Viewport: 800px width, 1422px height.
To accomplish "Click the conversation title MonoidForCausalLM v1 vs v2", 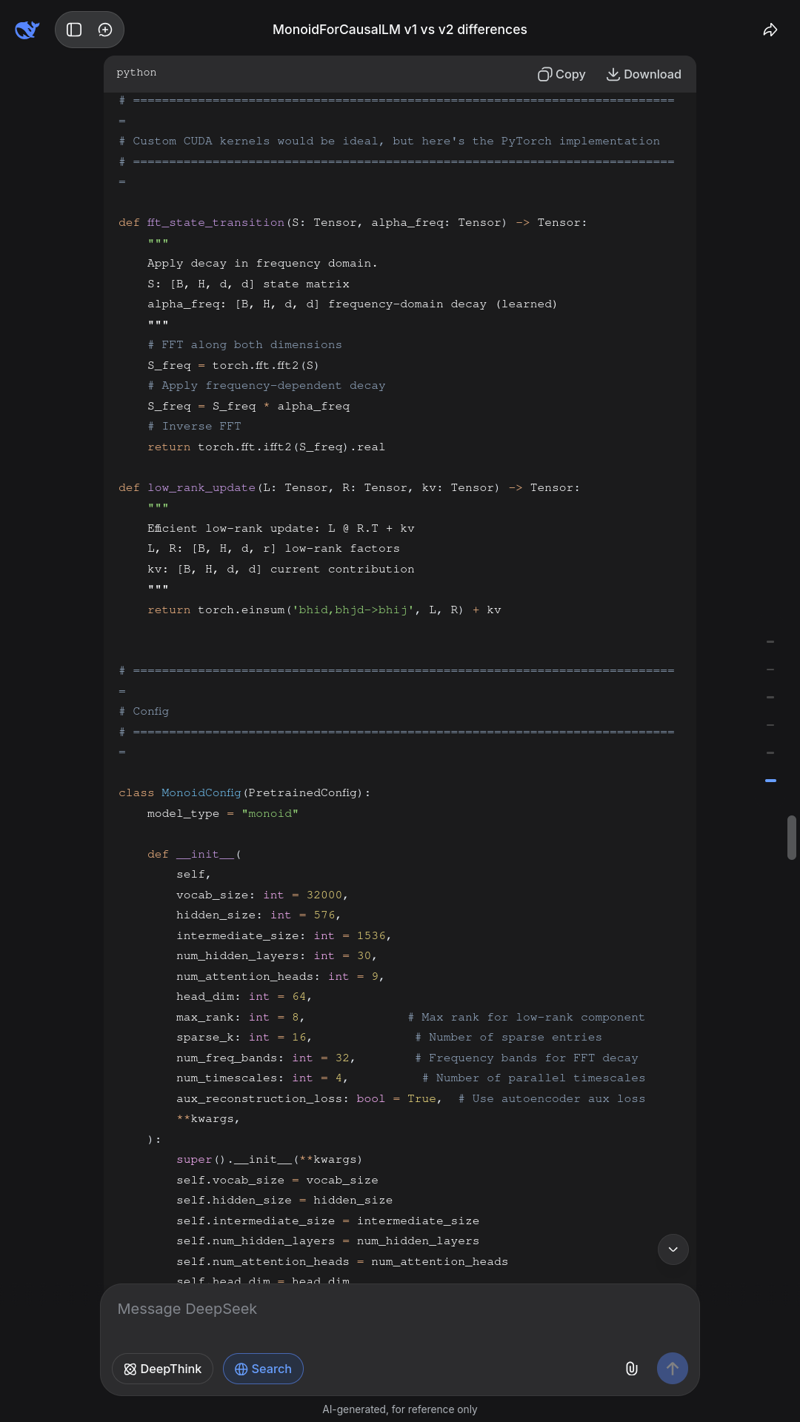I will 400,30.
